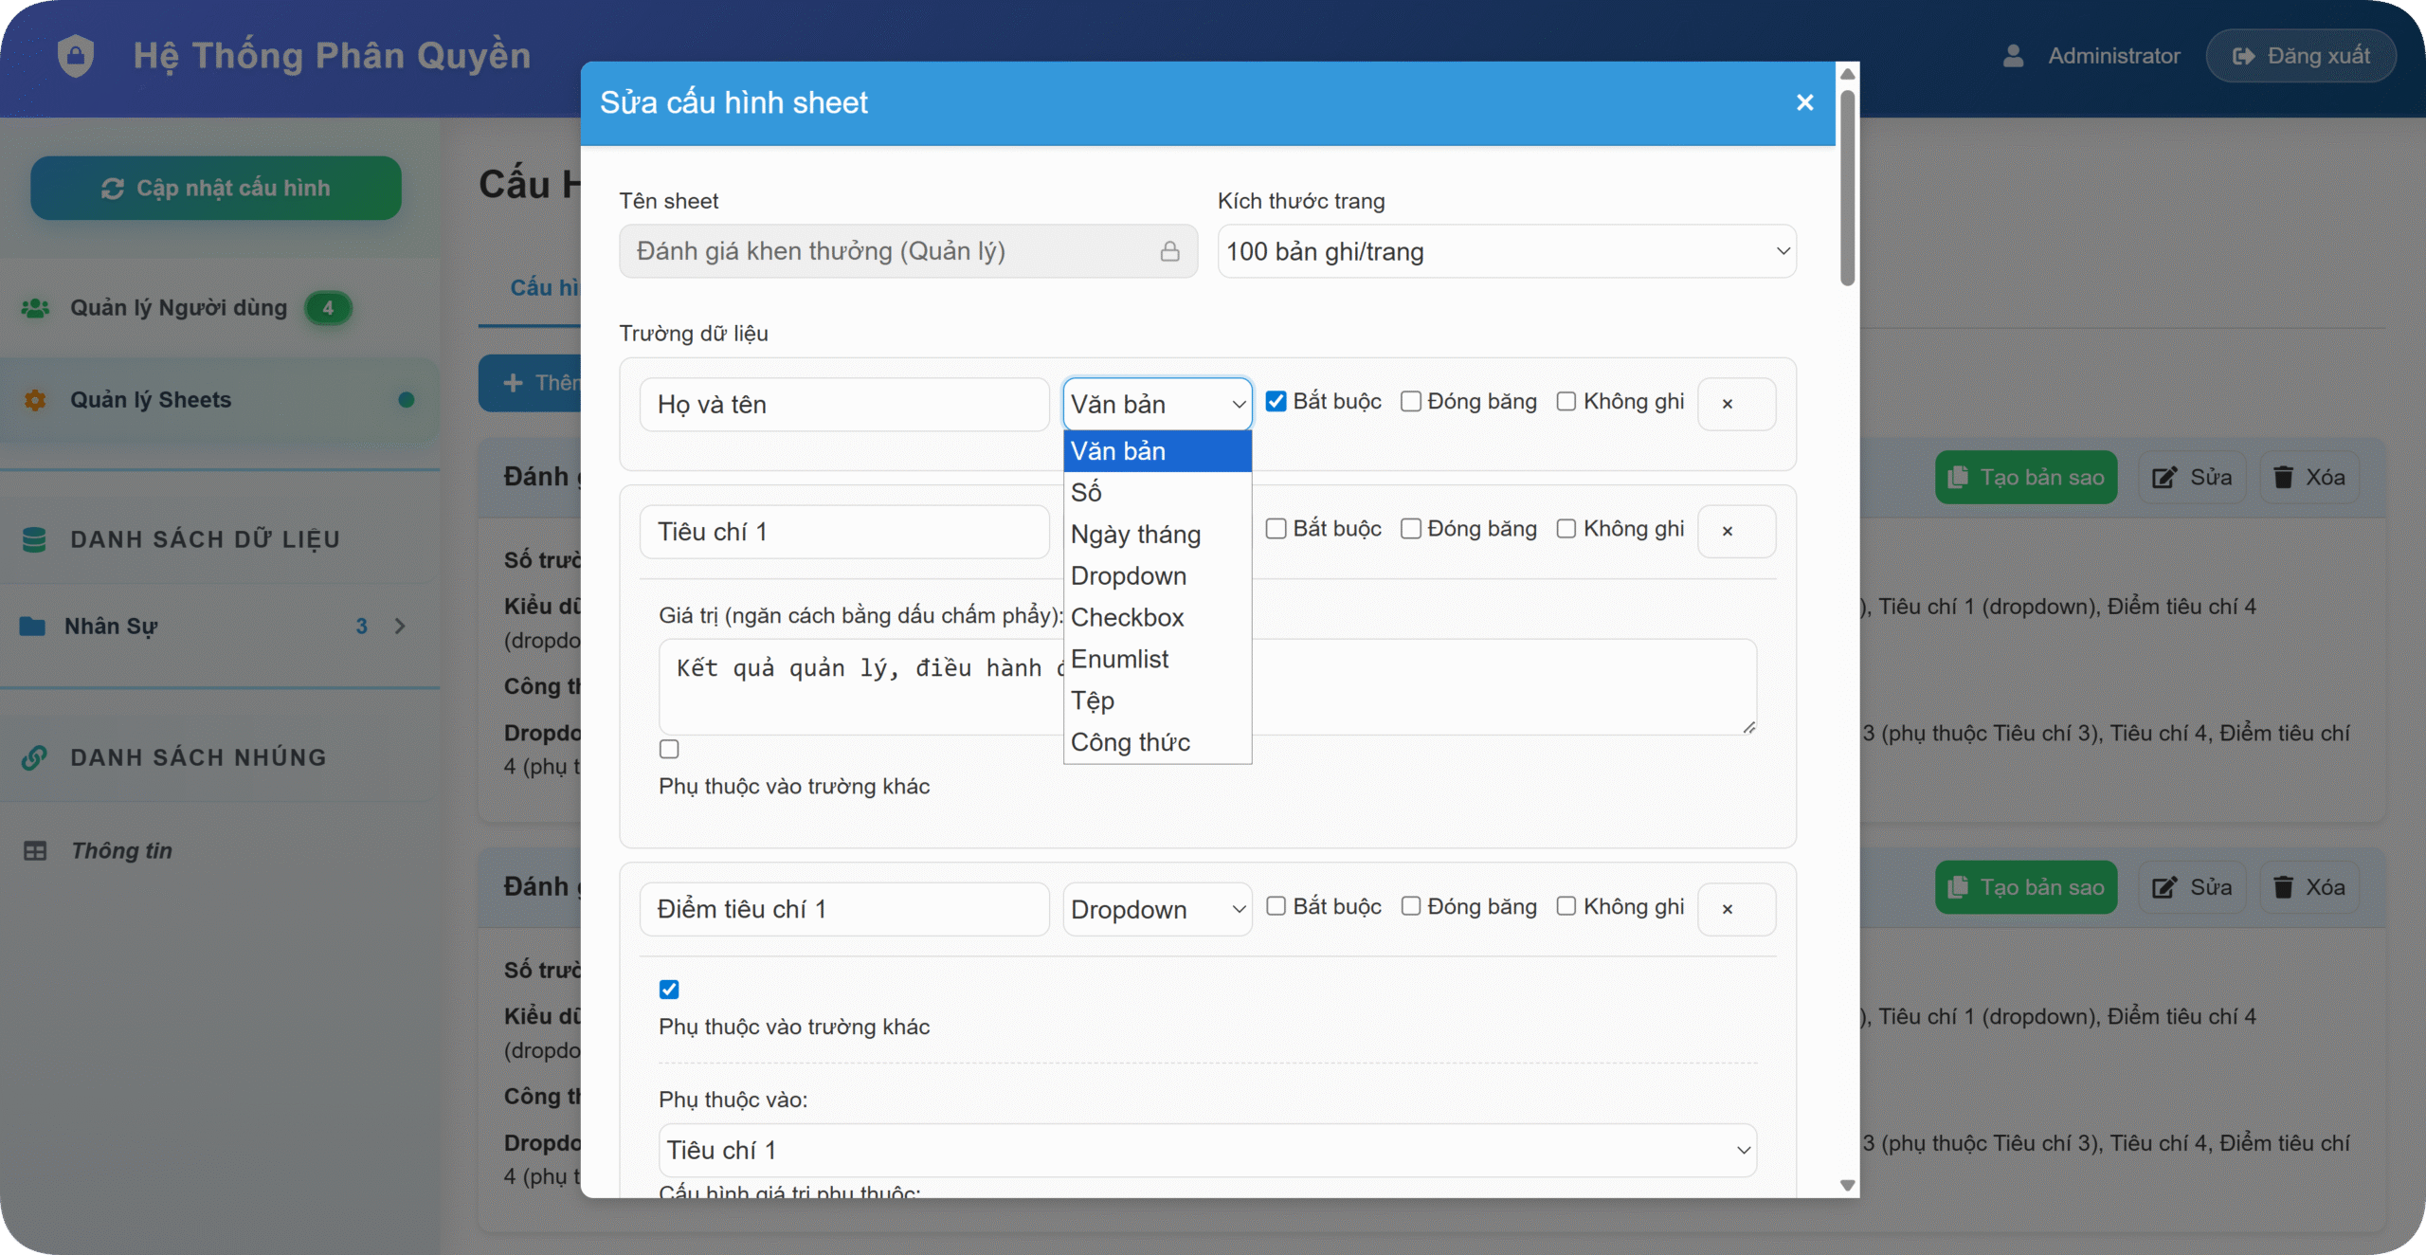Enable Đóng băng for Tiêu chí 1

coord(1410,529)
